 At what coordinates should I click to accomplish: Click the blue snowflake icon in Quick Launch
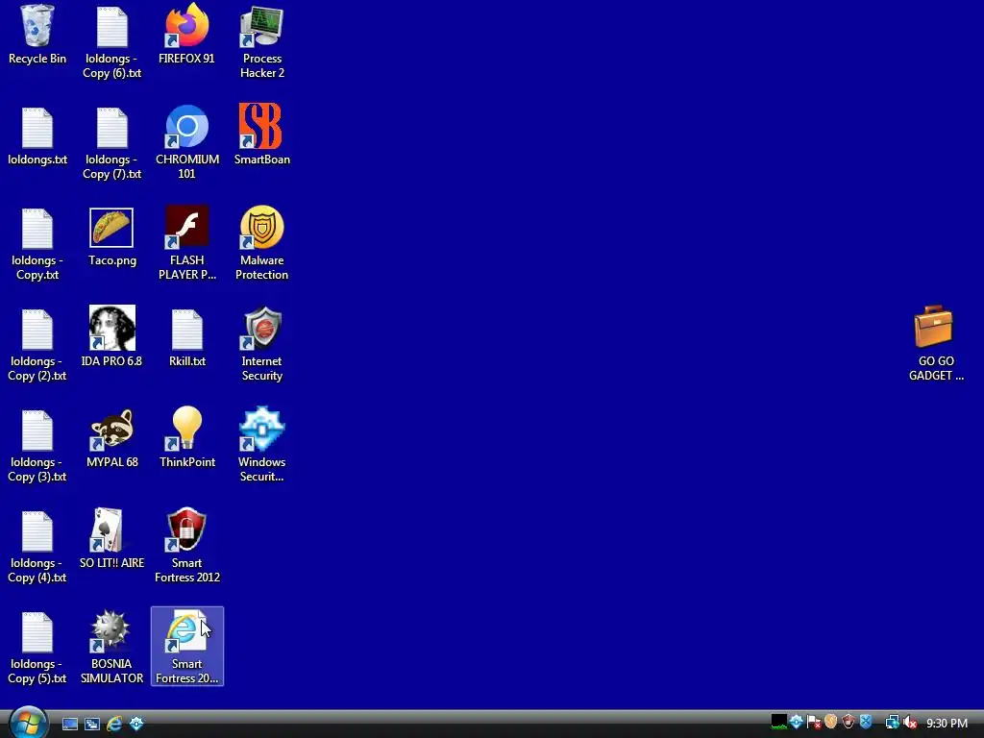[x=136, y=724]
